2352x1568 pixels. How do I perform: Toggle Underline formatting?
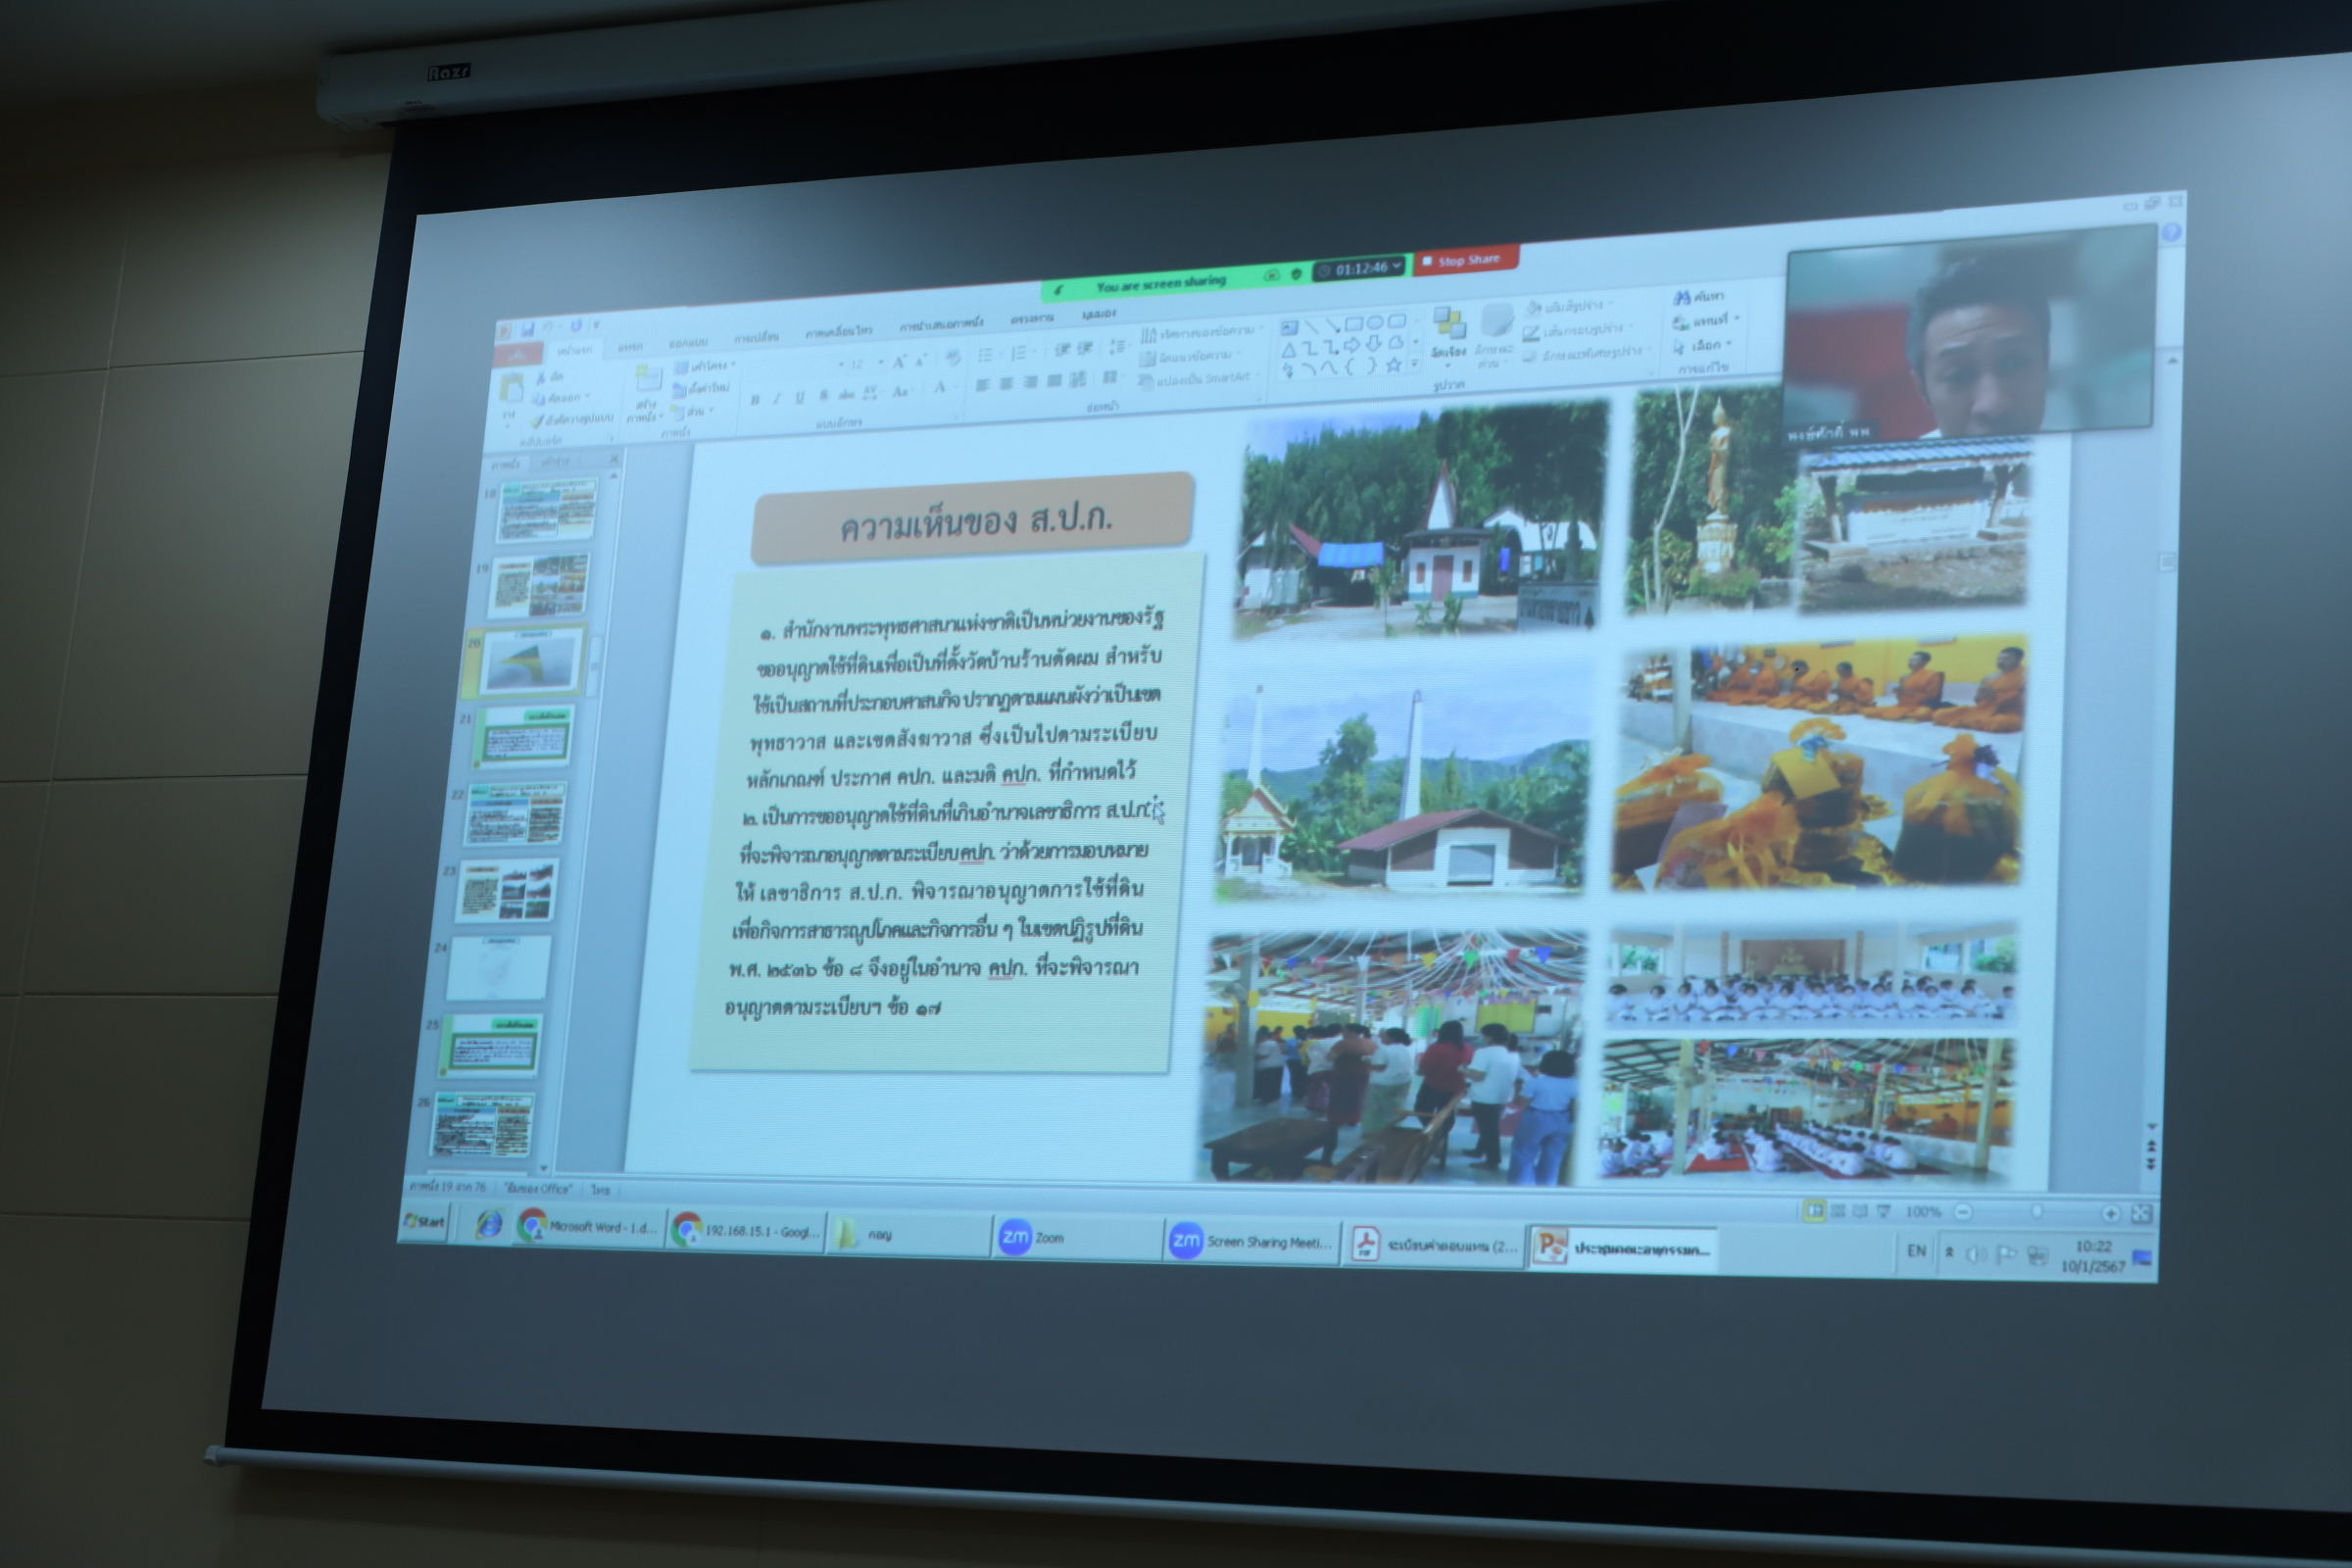coord(799,397)
